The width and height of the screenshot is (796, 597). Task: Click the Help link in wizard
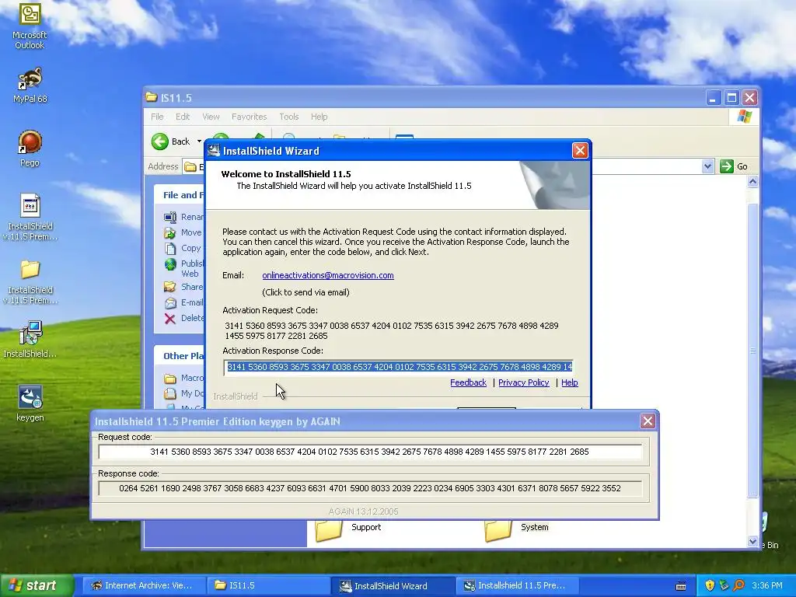pyautogui.click(x=570, y=382)
